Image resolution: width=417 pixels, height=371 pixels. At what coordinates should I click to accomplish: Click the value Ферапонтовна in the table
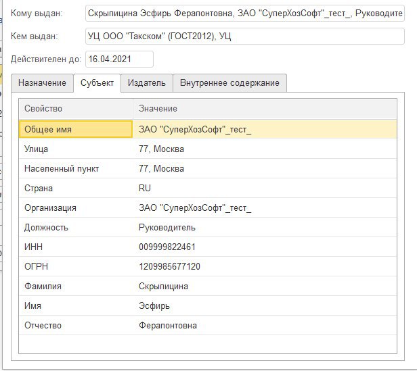tap(168, 326)
